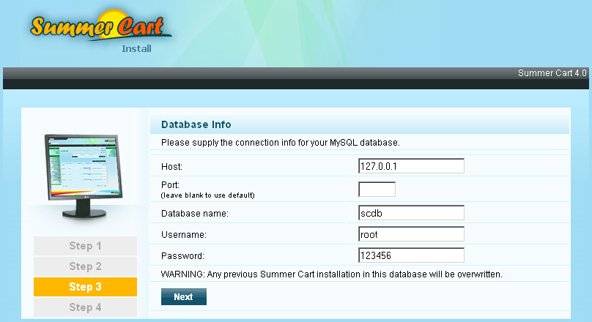
Task: Click the Summer Cart logo
Action: 101,26
